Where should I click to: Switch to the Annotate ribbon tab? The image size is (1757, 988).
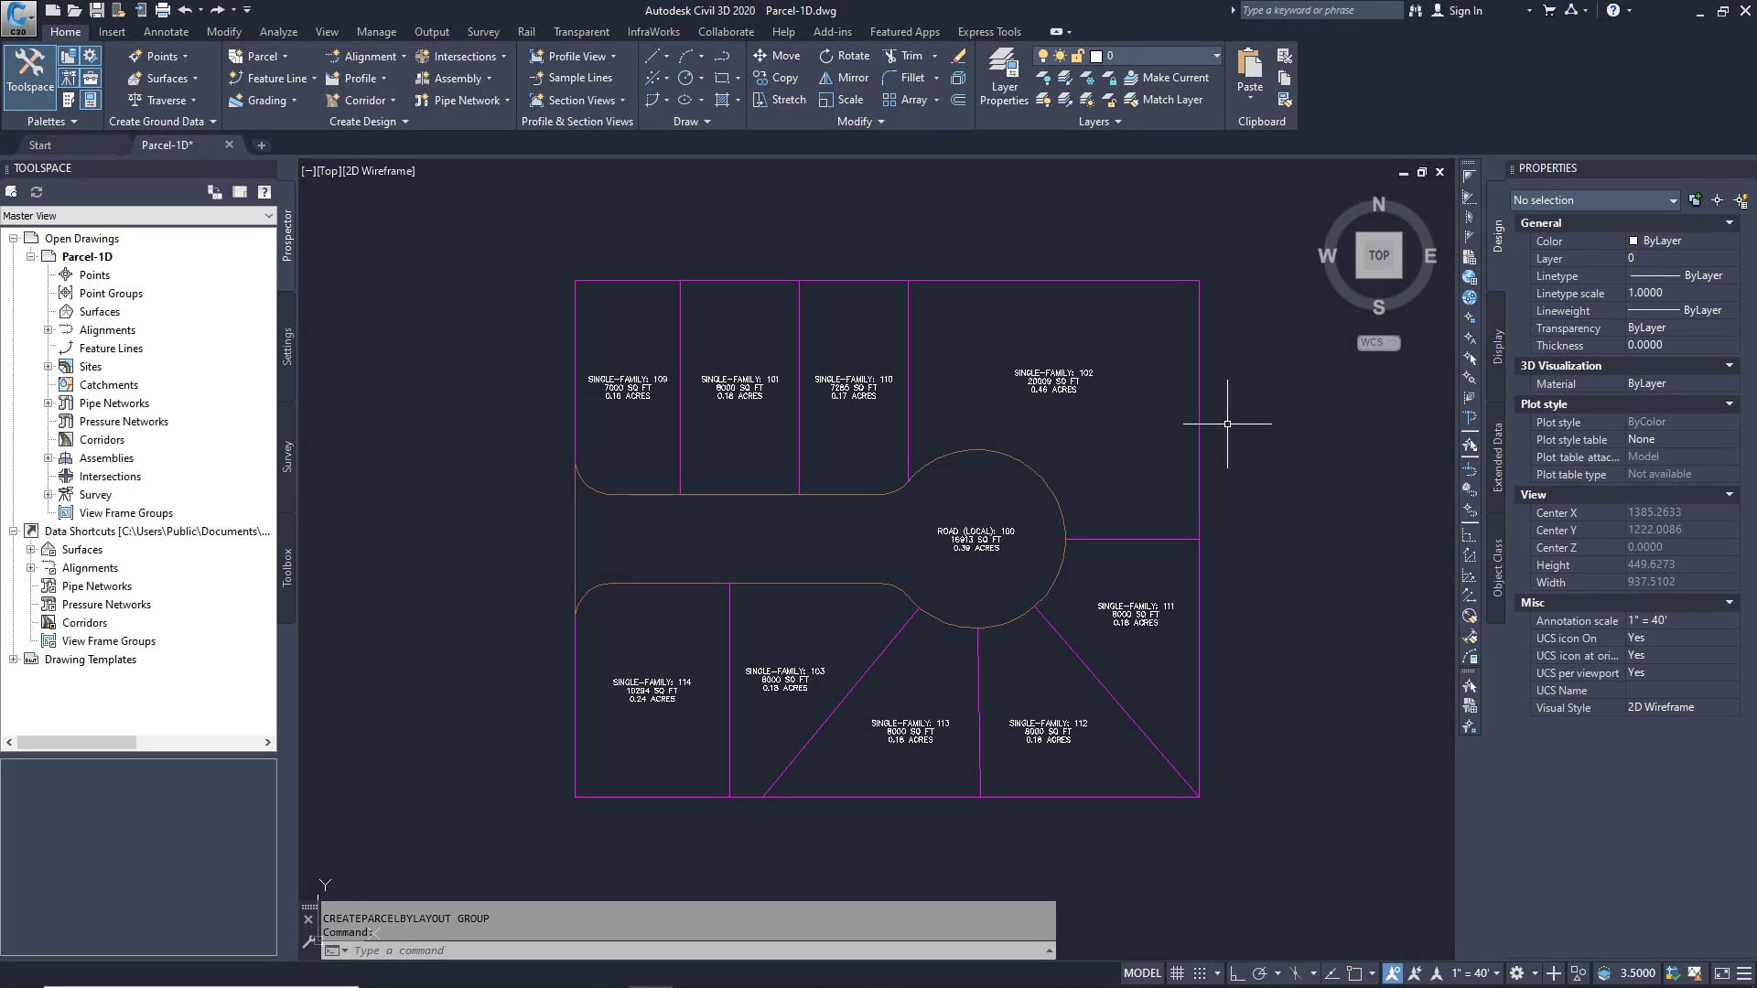[x=167, y=31]
